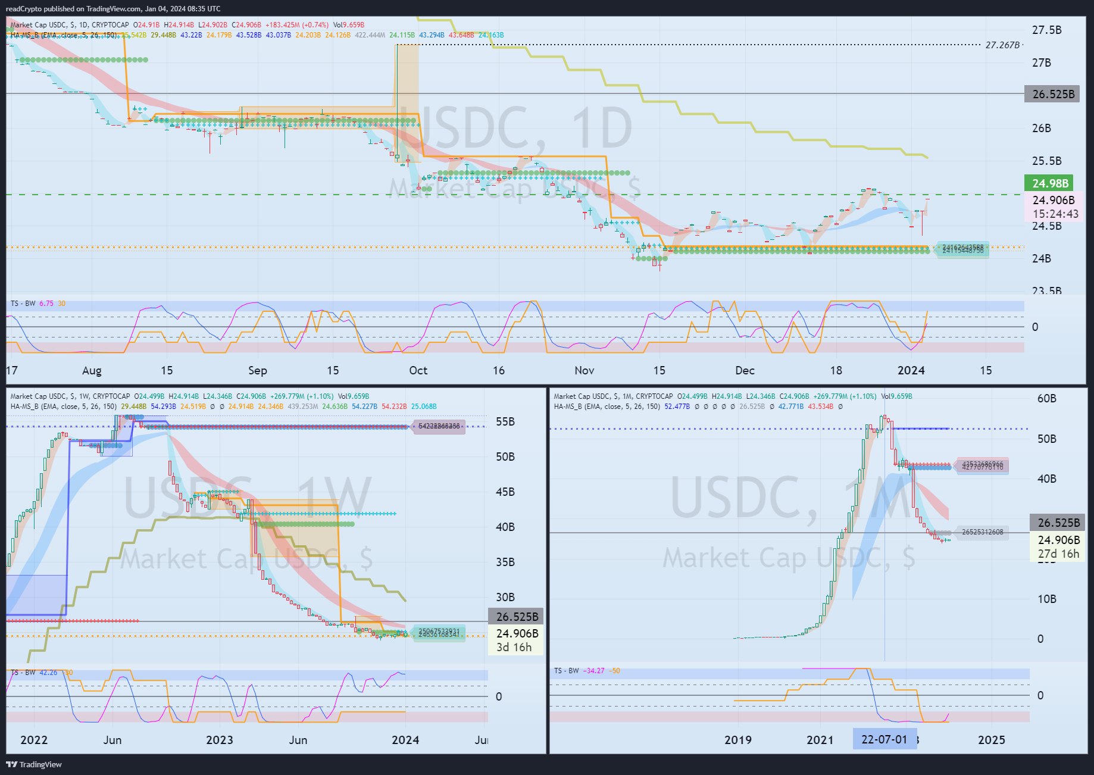
Task: Click the 2022 label on the weekly time axis
Action: (x=34, y=740)
